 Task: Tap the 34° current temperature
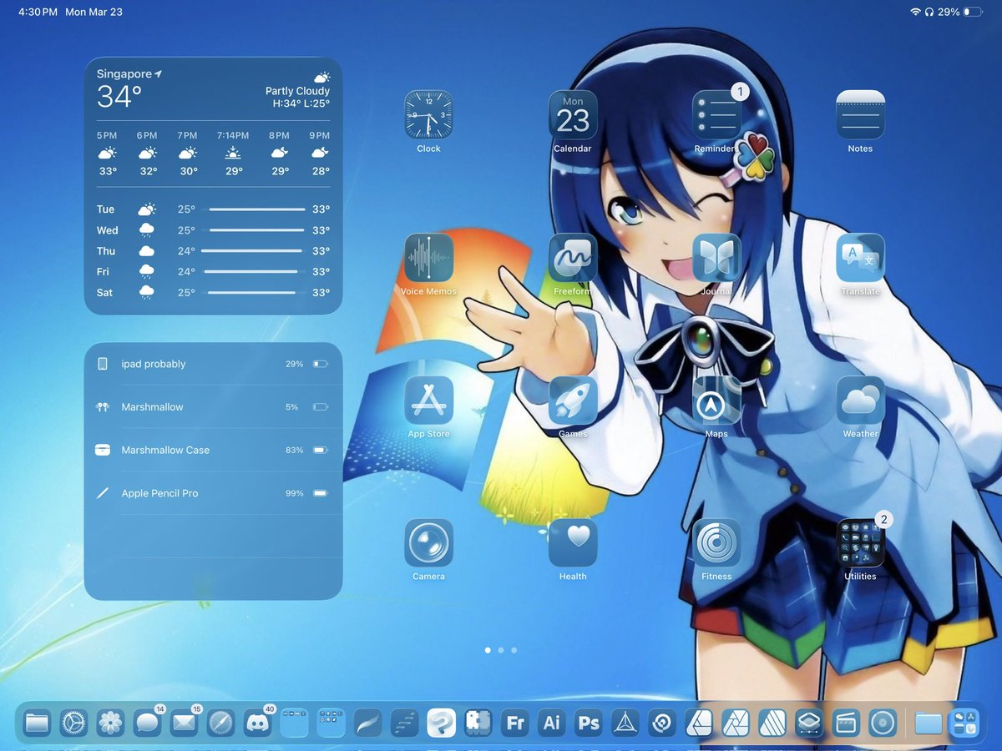click(x=119, y=97)
